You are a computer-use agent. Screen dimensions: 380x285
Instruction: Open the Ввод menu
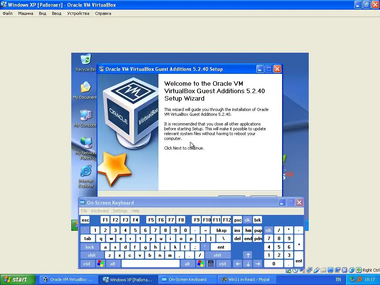56,13
